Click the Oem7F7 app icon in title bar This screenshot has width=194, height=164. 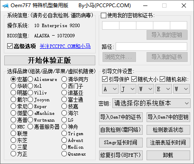click(5, 6)
